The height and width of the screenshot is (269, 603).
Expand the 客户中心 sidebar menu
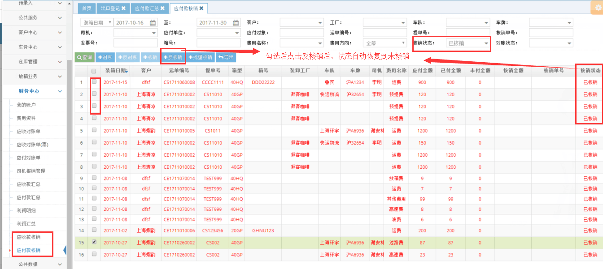pos(34,32)
